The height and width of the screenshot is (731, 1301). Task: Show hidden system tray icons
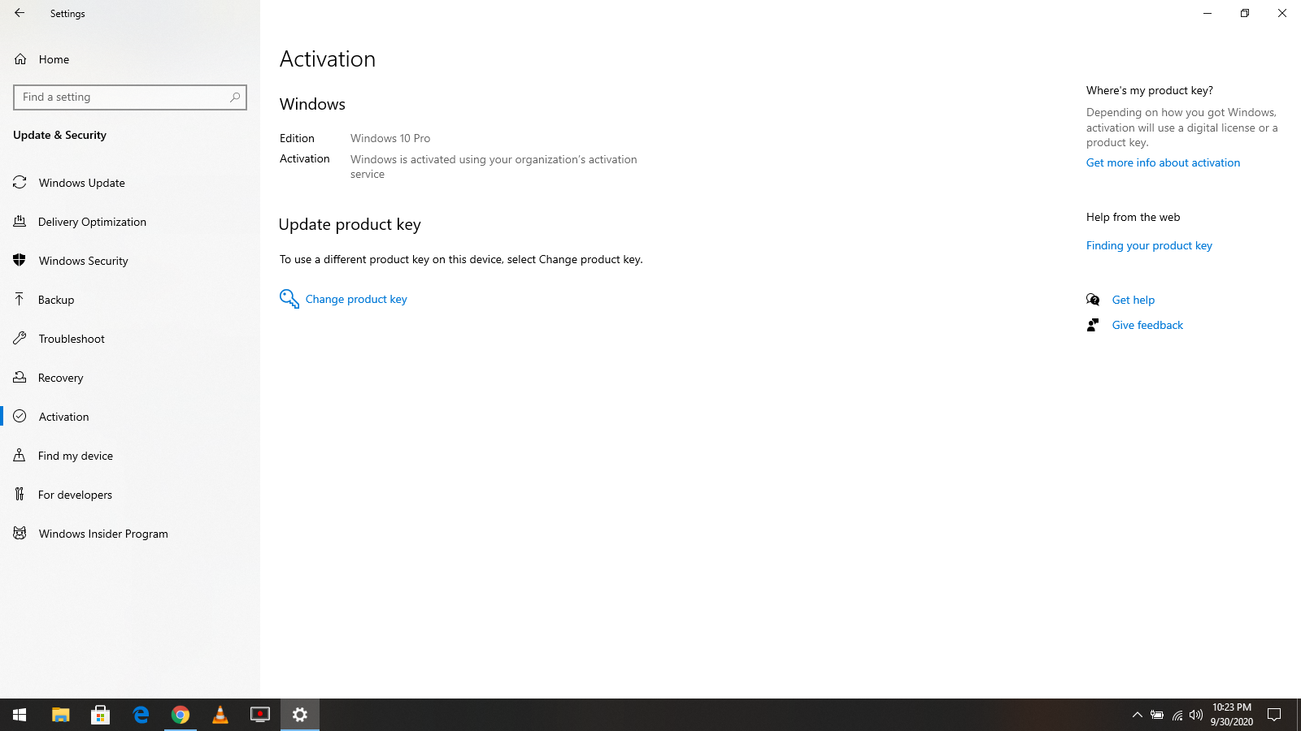click(1138, 715)
